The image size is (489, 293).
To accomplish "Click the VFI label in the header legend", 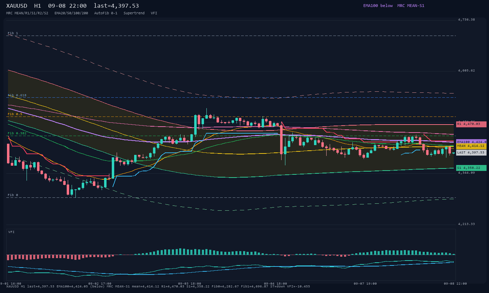I will pos(154,13).
